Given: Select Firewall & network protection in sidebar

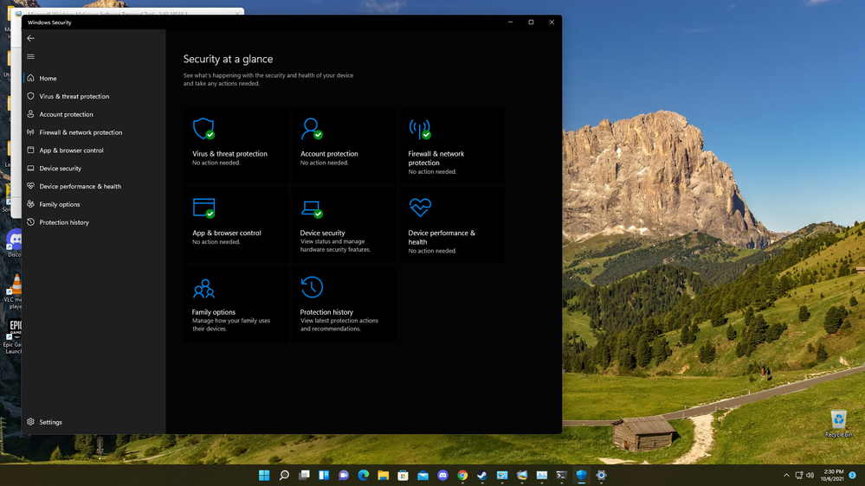Looking at the screenshot, I should [x=94, y=132].
